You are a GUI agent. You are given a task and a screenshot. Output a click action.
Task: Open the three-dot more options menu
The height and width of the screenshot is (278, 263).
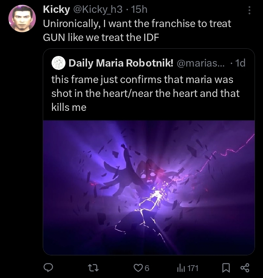pos(249,10)
